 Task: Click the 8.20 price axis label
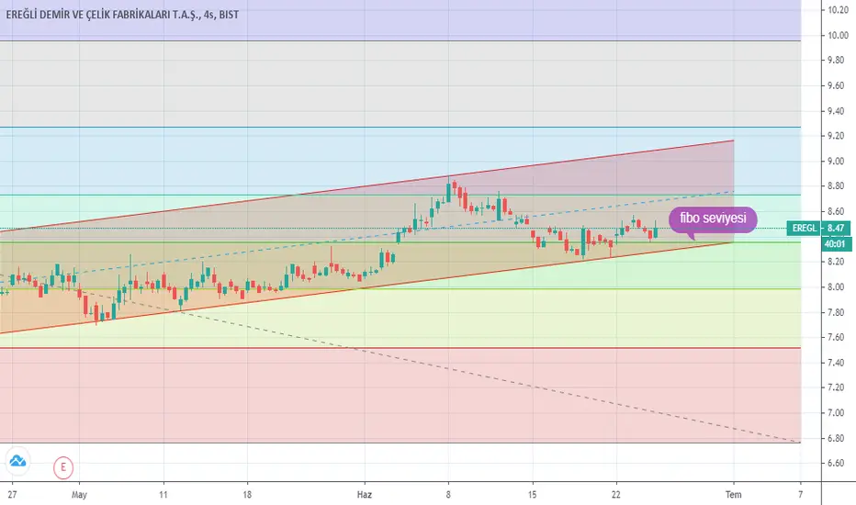click(837, 262)
